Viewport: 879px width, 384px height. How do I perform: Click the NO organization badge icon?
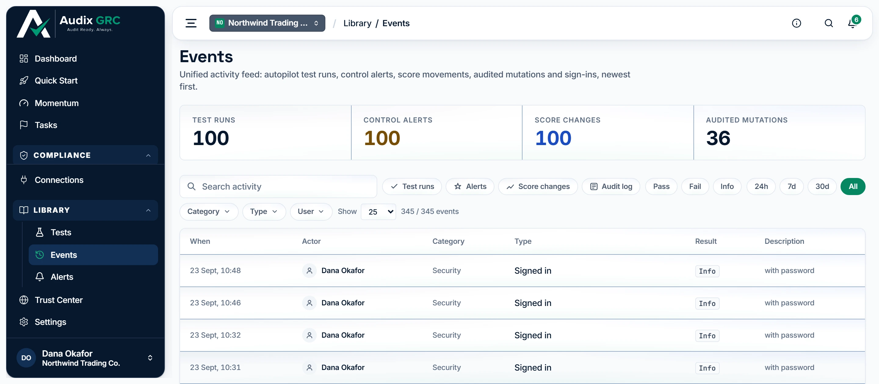tap(219, 23)
